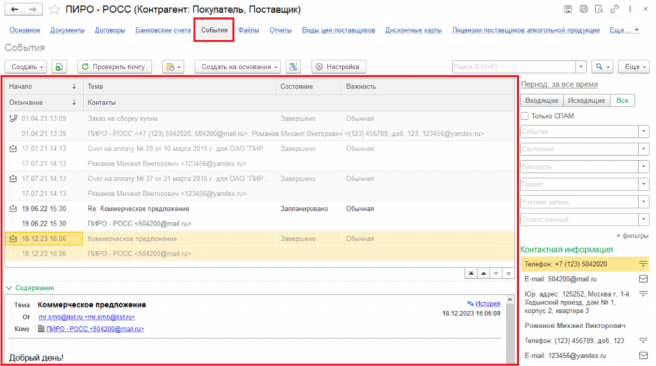Click the Проверить почту button

pos(115,67)
